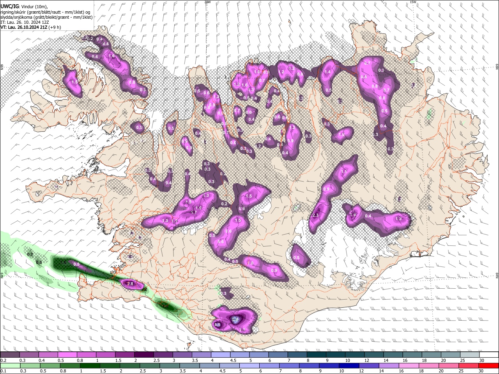
Task: Click the '2.8' value on the Reykjanes peninsula
Action: (131, 284)
